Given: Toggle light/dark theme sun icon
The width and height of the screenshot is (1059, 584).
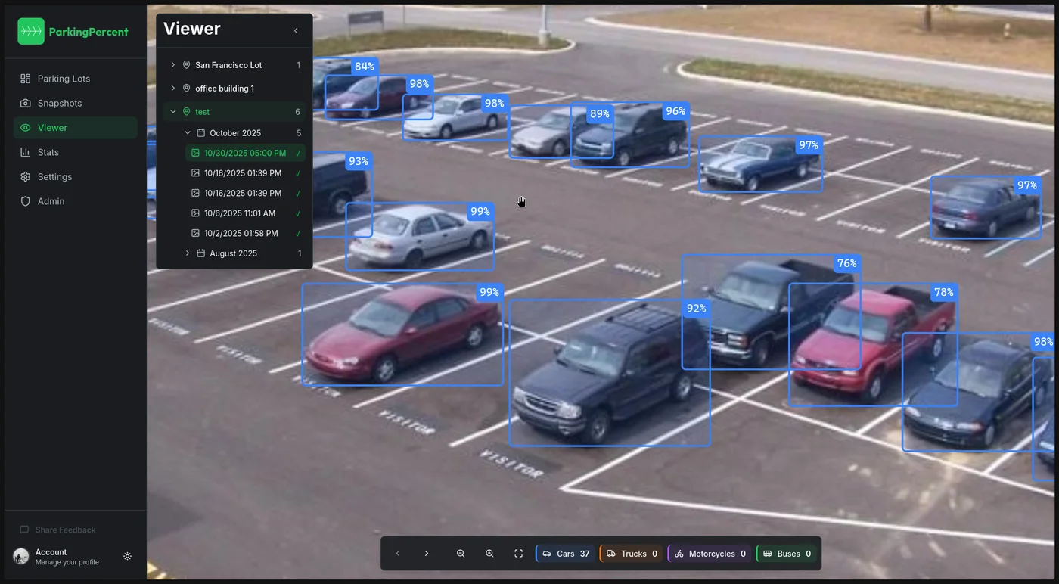Looking at the screenshot, I should pos(127,556).
